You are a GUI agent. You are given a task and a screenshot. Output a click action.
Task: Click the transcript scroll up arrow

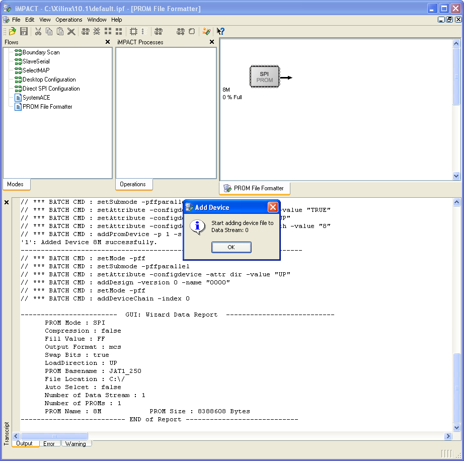(456, 202)
